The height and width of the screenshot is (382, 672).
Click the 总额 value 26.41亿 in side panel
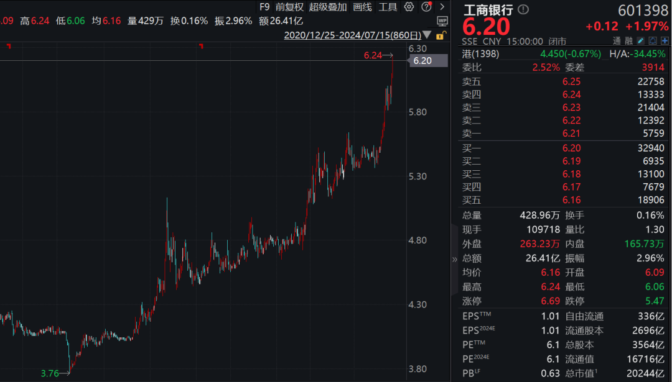coord(543,258)
